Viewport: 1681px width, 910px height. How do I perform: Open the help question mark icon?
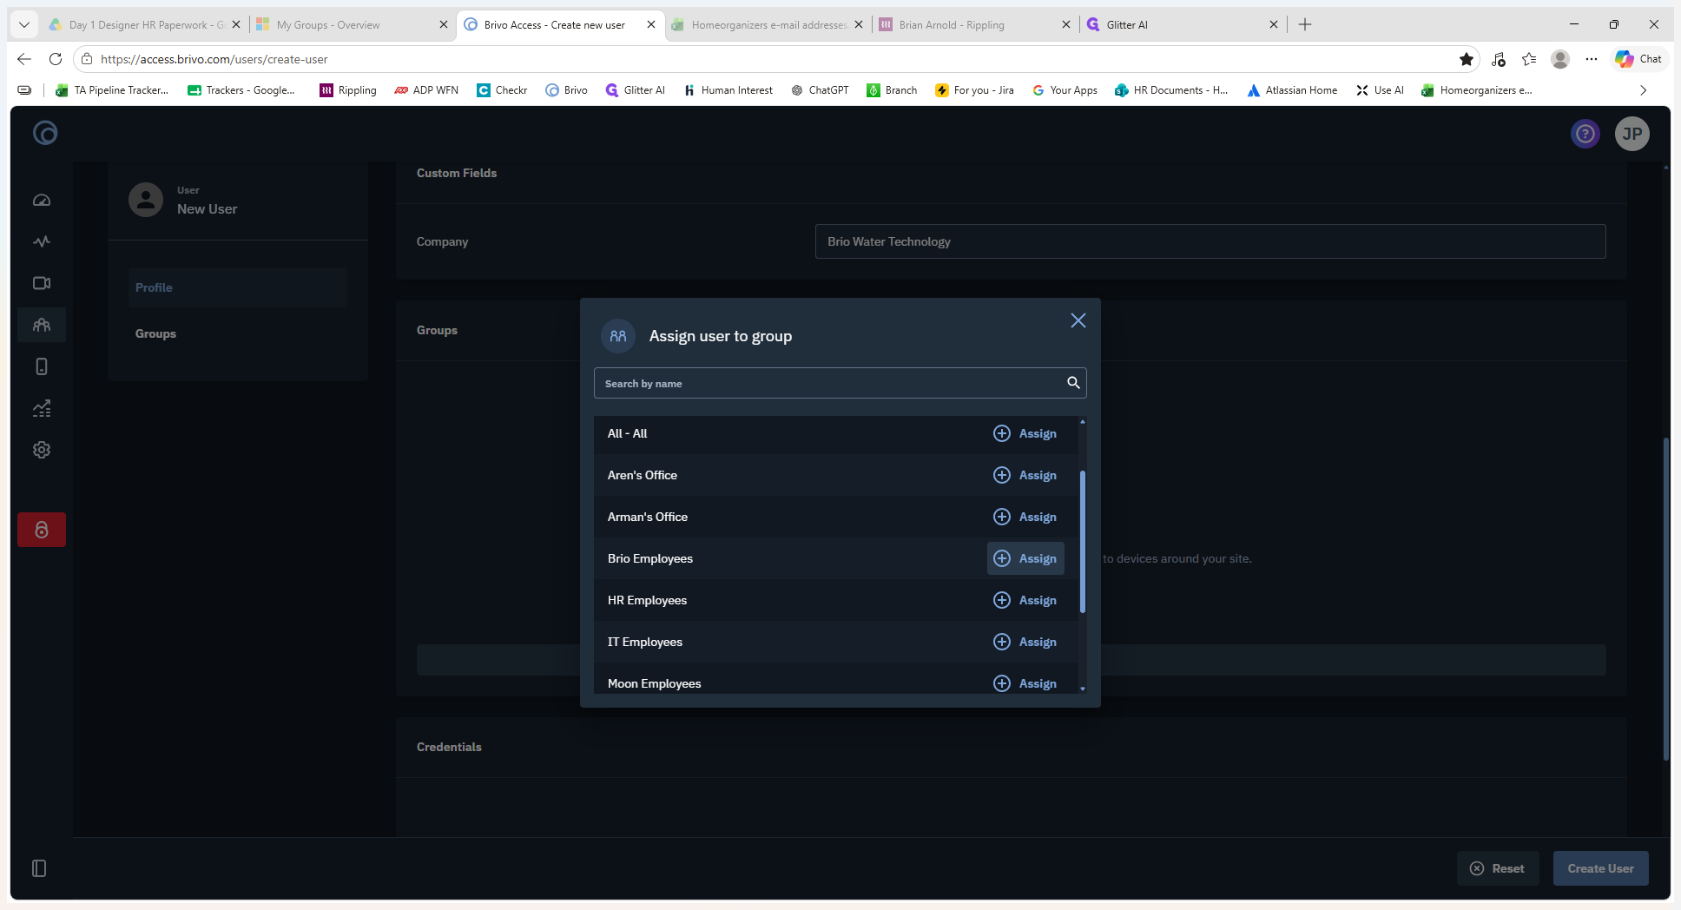tap(1585, 134)
